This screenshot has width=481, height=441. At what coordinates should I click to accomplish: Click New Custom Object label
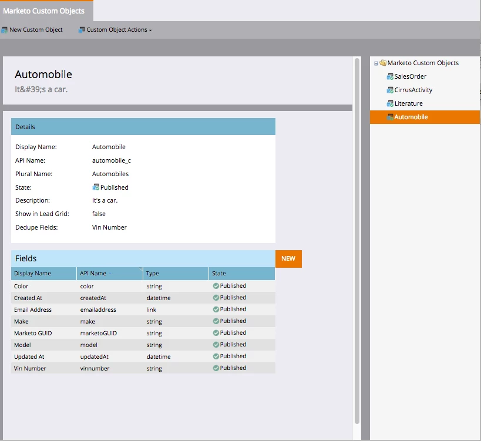(x=36, y=30)
